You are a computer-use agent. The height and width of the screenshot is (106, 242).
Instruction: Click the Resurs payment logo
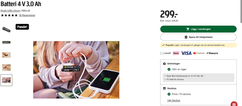tap(212, 53)
